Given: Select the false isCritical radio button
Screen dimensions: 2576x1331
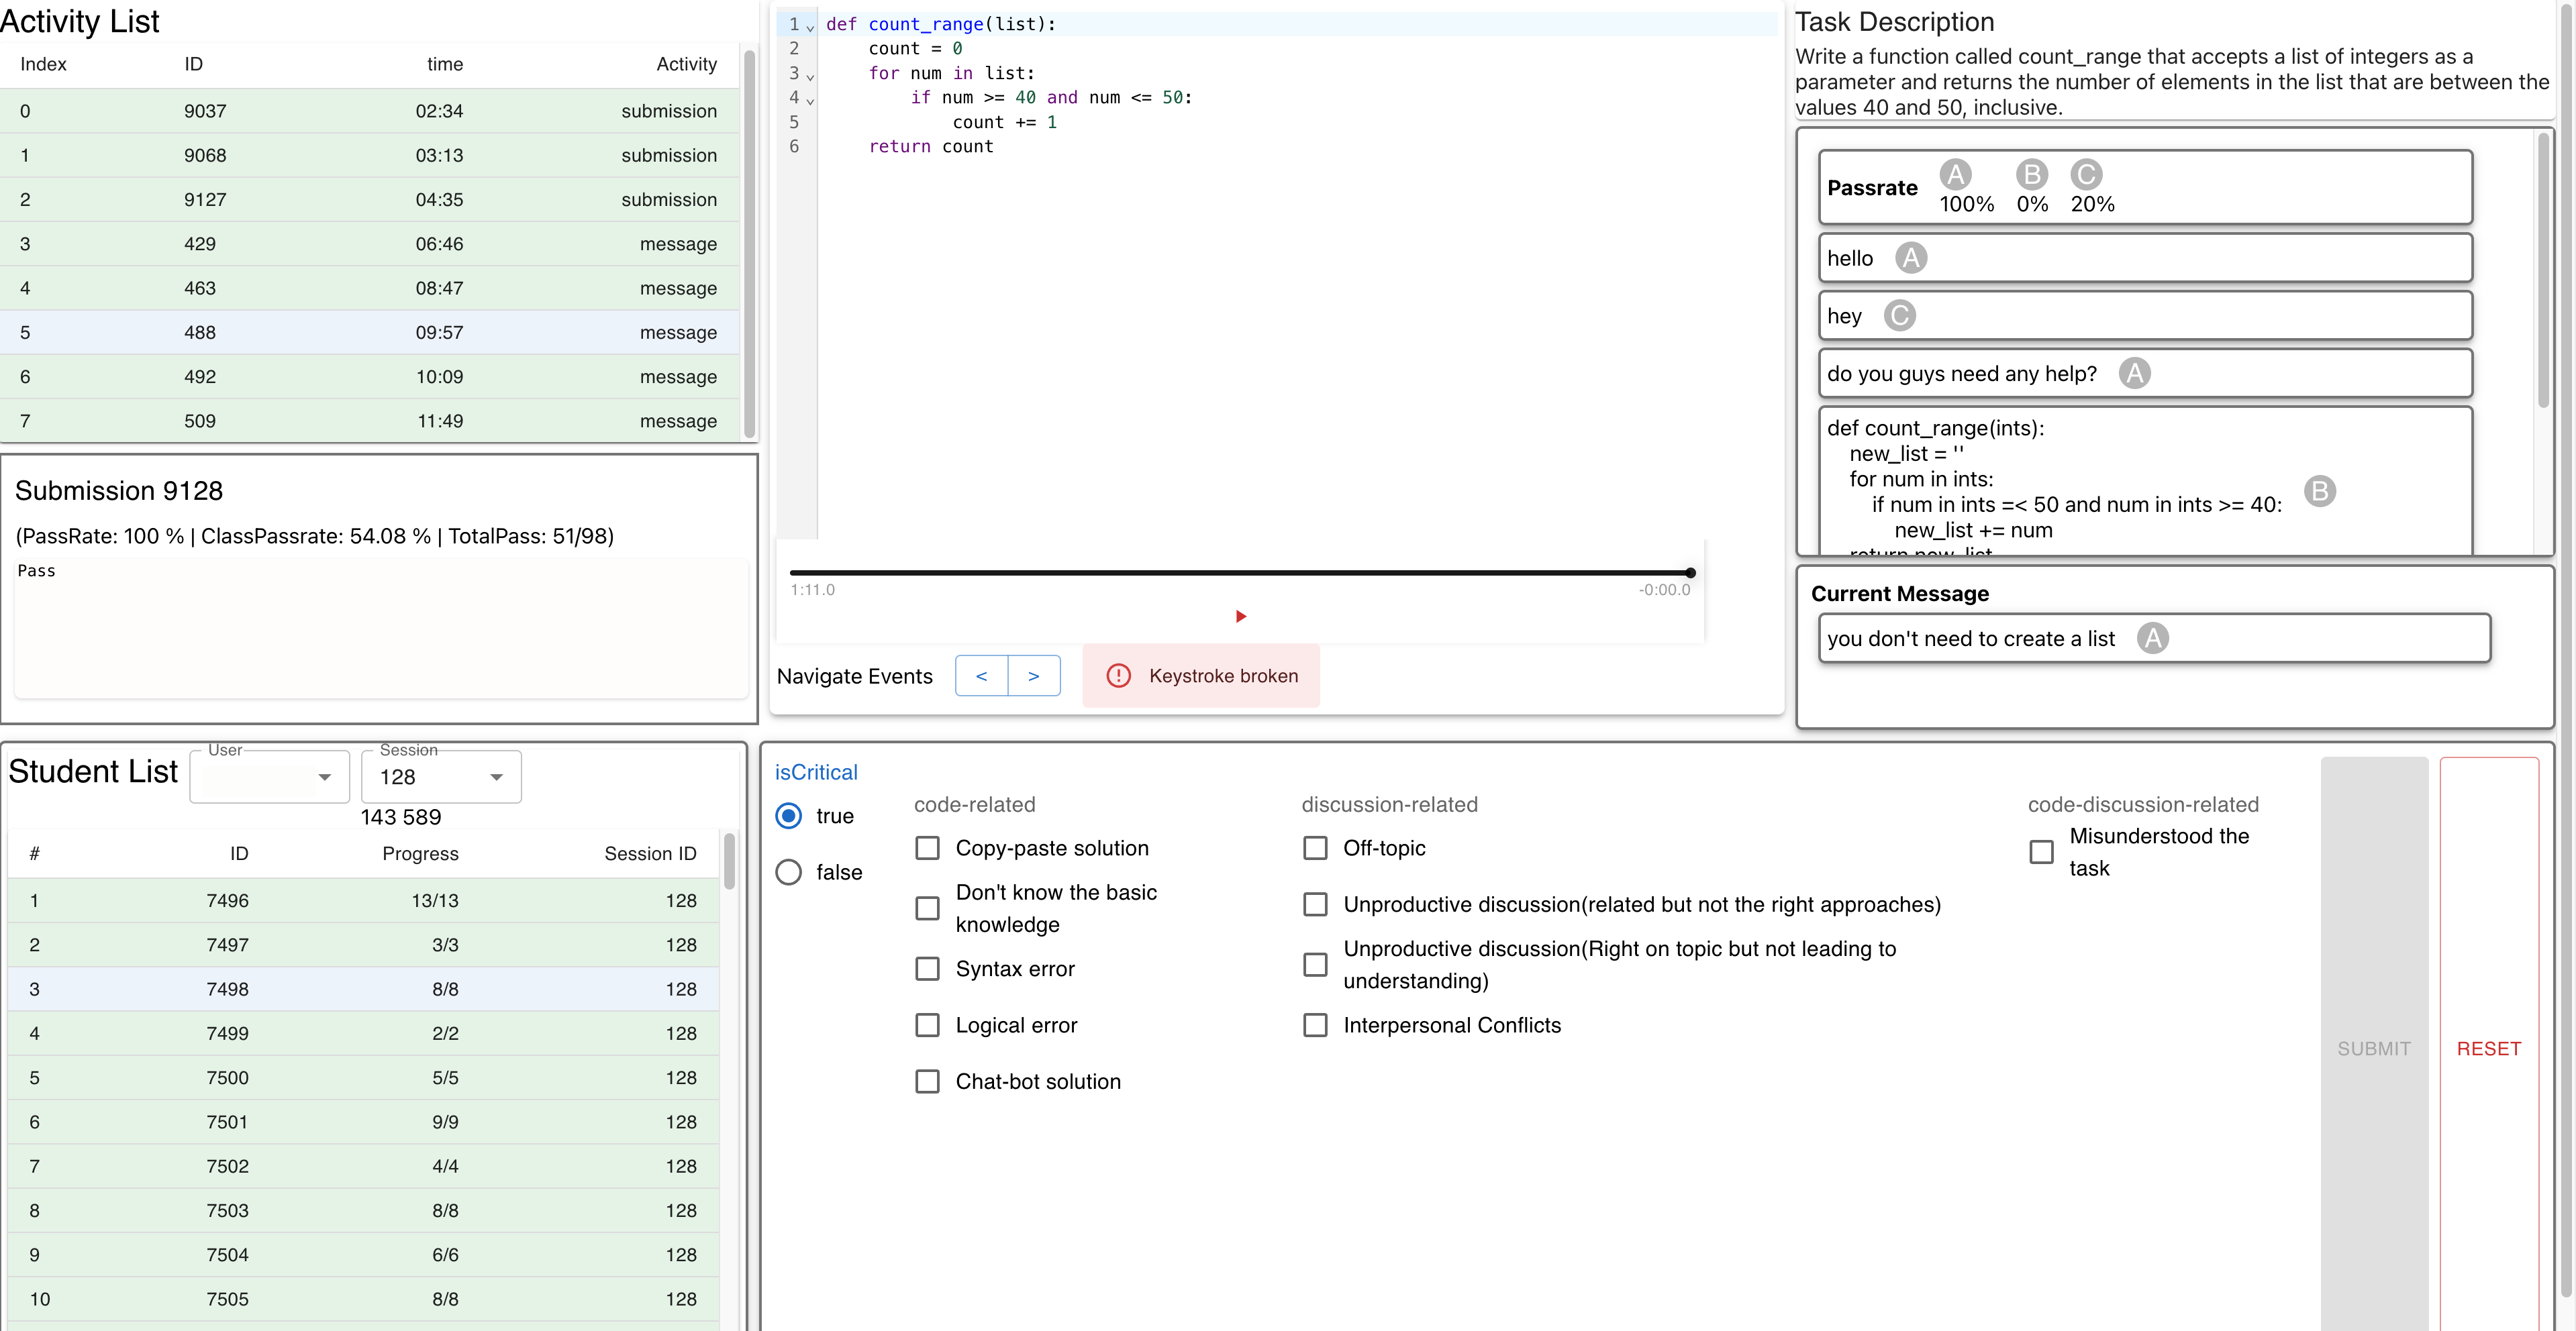Looking at the screenshot, I should (789, 872).
